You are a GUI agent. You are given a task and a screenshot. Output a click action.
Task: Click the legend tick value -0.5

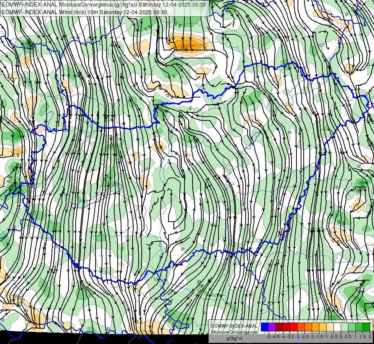[334, 337]
